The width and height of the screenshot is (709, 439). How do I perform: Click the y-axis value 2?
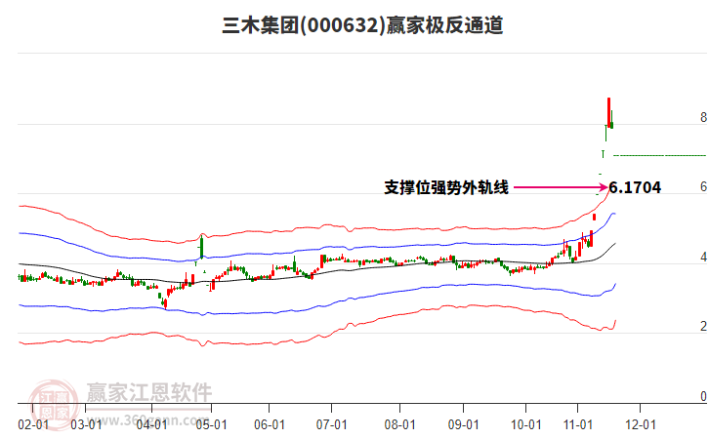(703, 326)
